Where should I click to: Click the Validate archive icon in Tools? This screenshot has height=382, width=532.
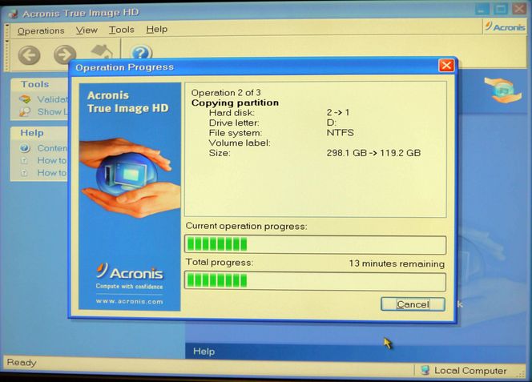pyautogui.click(x=25, y=99)
